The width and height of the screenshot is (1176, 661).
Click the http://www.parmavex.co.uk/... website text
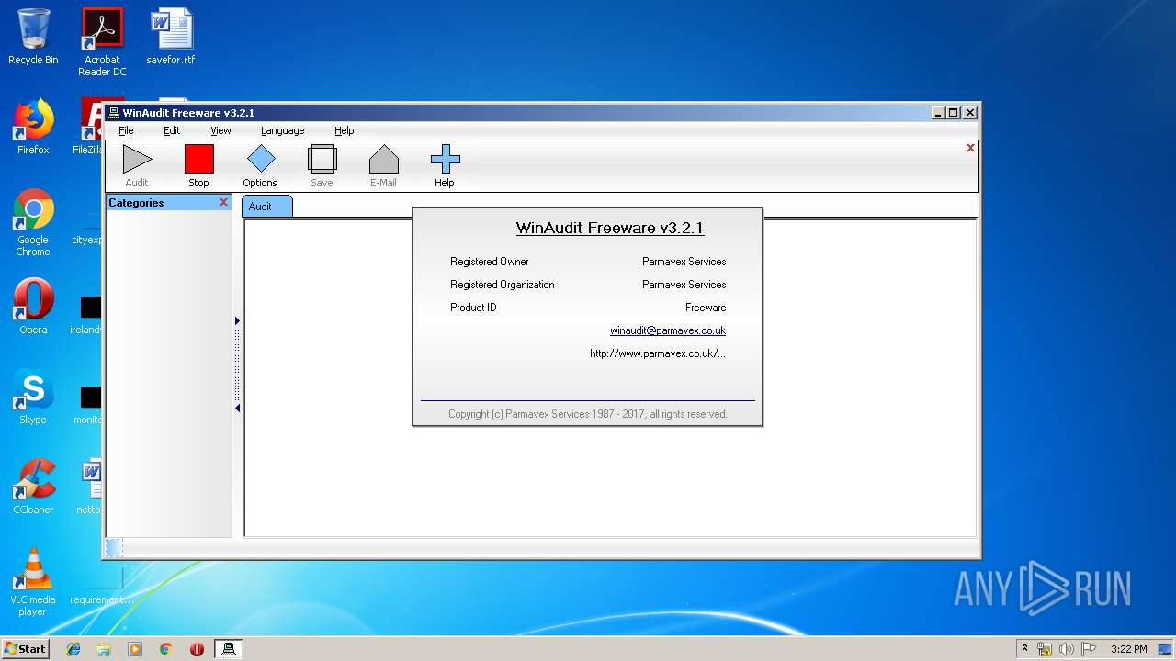point(658,353)
